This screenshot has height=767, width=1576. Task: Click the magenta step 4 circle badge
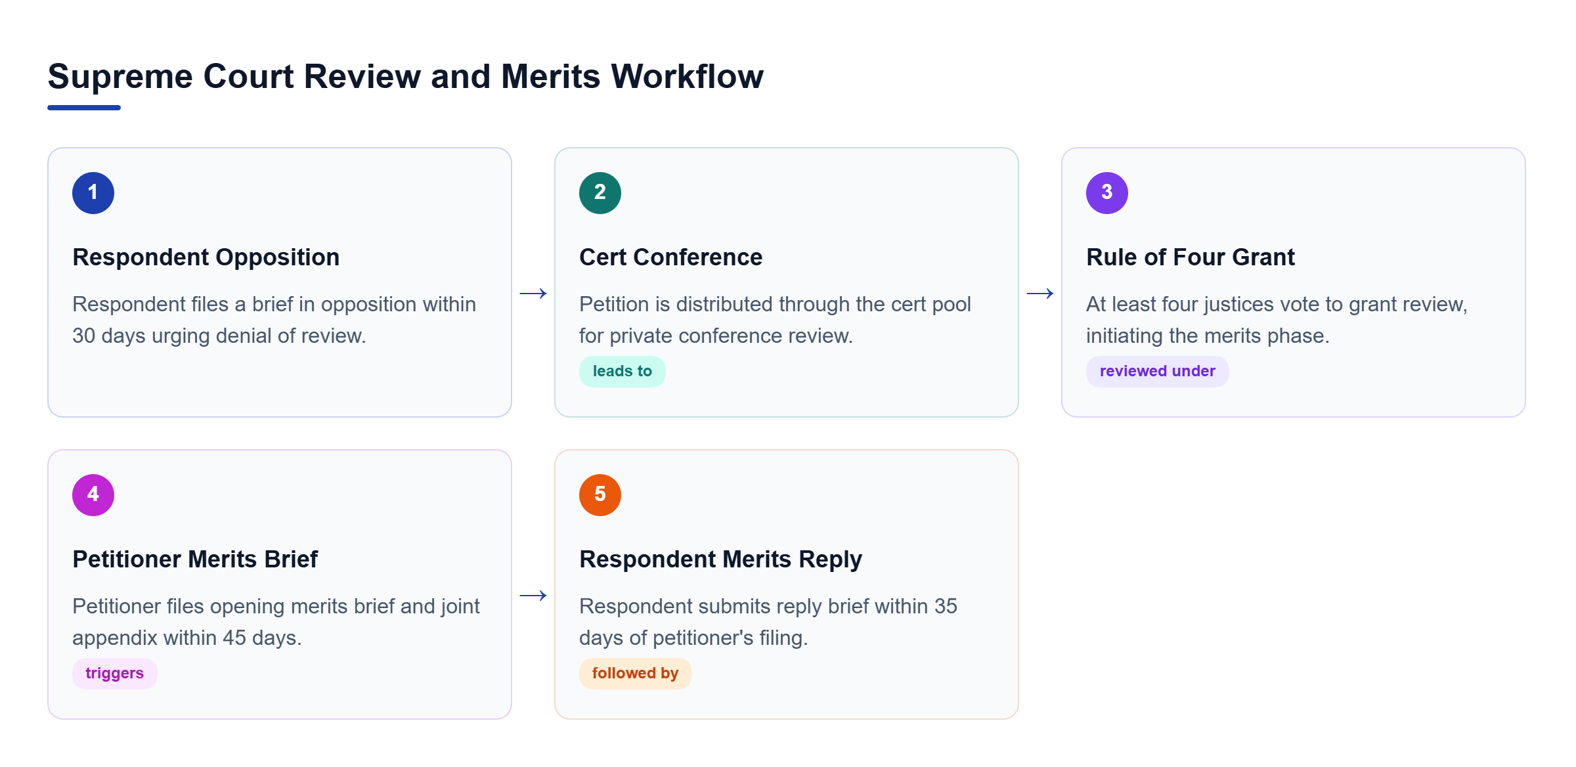click(93, 495)
